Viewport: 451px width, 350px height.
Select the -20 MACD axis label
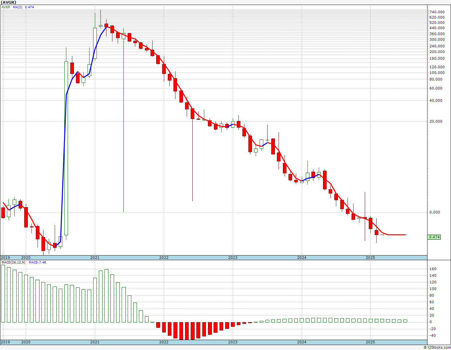(x=433, y=329)
